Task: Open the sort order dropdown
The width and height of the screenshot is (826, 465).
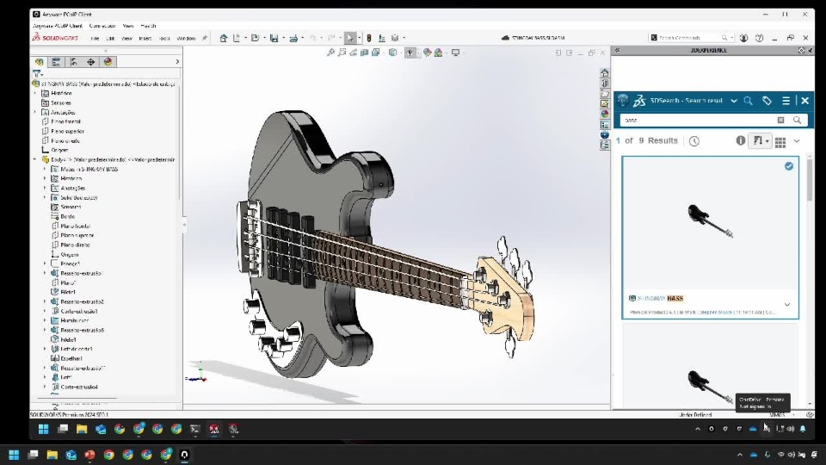Action: pos(760,141)
